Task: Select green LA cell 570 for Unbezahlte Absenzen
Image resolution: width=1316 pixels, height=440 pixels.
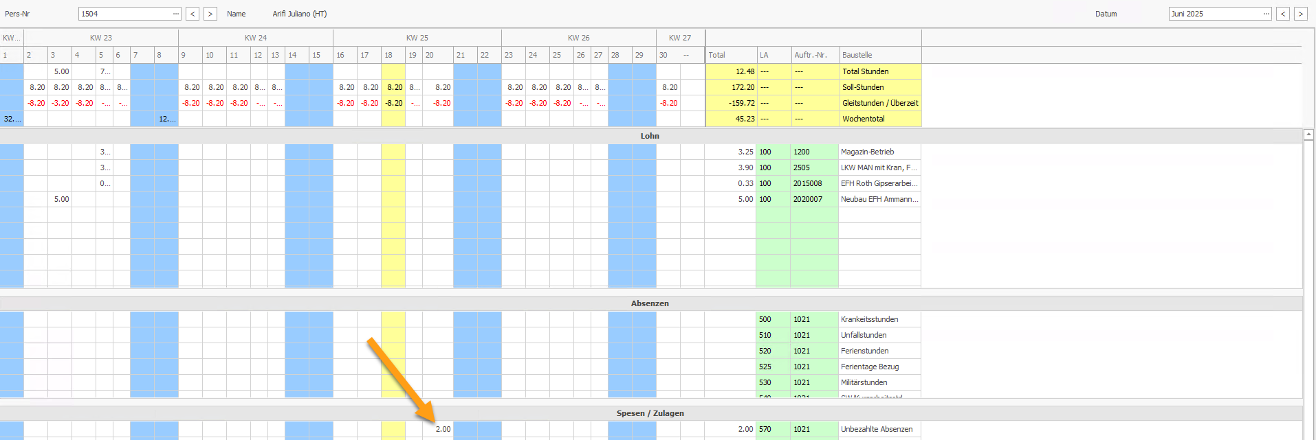Action: [x=765, y=429]
